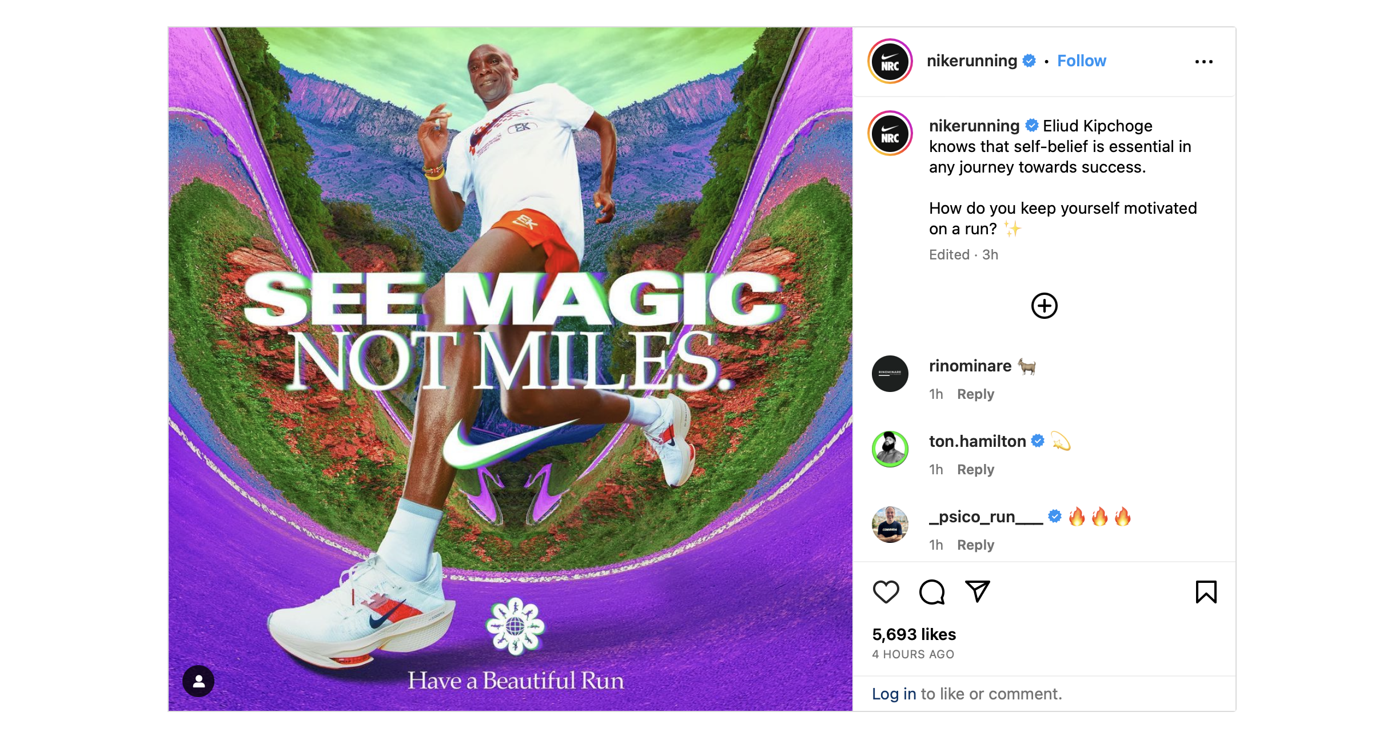1387x752 pixels.
Task: Click the Log in link
Action: 894,694
